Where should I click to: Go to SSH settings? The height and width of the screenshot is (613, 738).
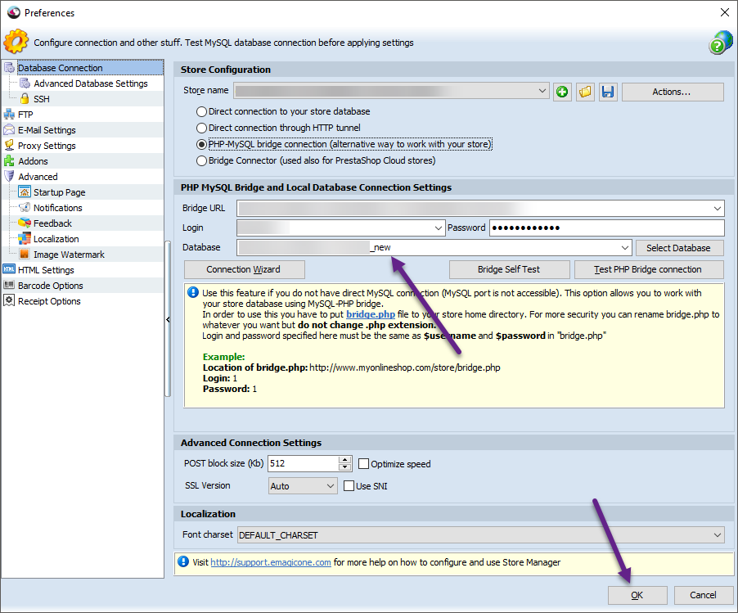42,99
